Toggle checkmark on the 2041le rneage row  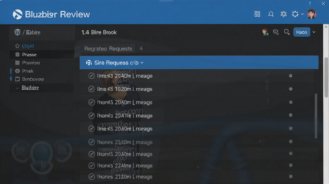coord(91,116)
